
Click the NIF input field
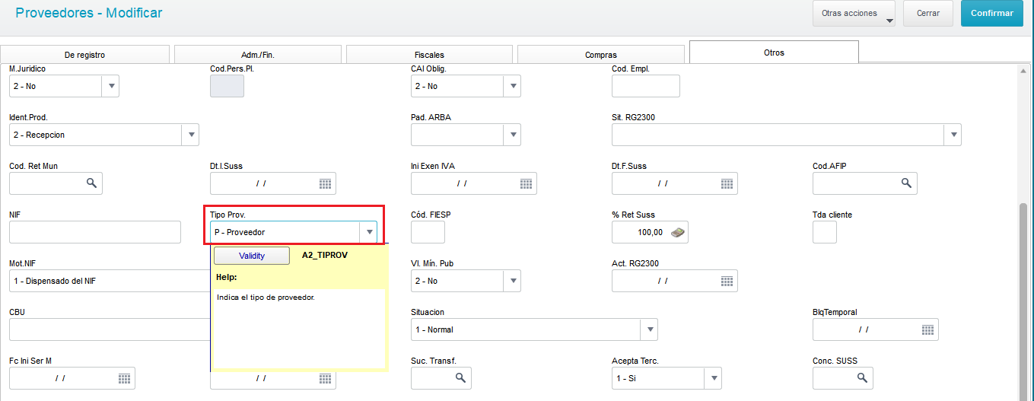[95, 232]
